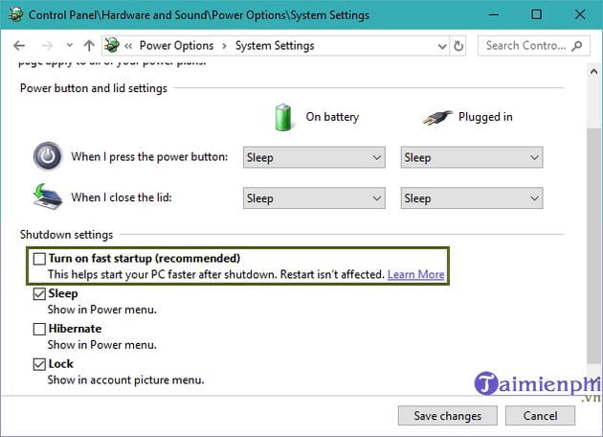Check the Hibernate checkbox
Viewport: 603px width, 437px height.
coord(39,330)
